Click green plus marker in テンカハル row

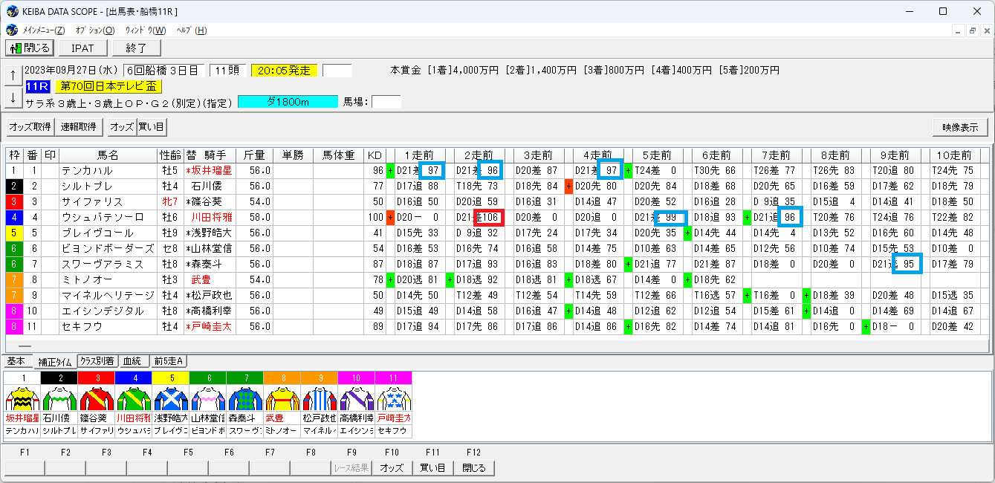point(390,171)
